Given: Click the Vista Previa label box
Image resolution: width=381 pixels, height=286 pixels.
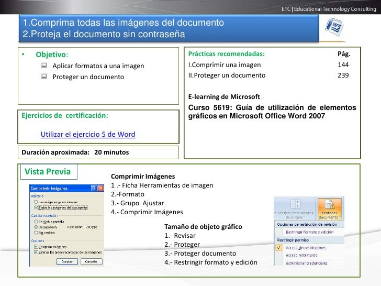Looking at the screenshot, I should click(49, 172).
